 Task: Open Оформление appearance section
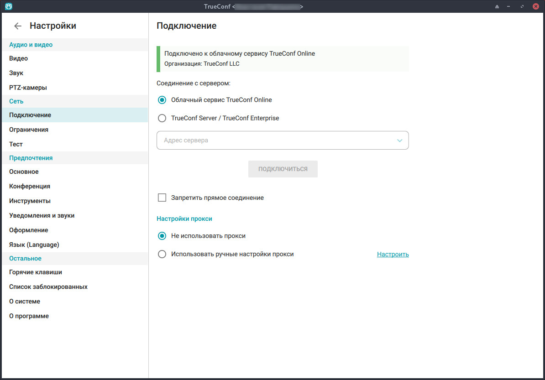pos(75,230)
